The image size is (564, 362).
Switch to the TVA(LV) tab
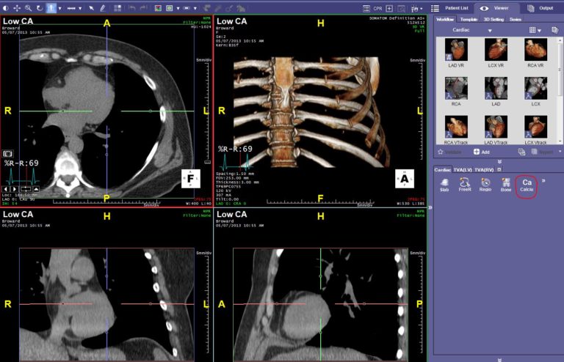[463, 170]
